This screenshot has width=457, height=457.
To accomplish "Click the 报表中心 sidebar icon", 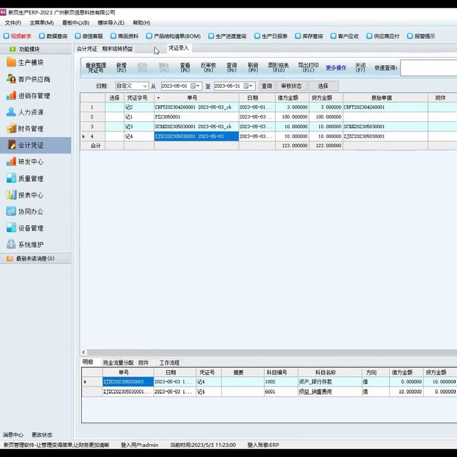I will pos(11,195).
